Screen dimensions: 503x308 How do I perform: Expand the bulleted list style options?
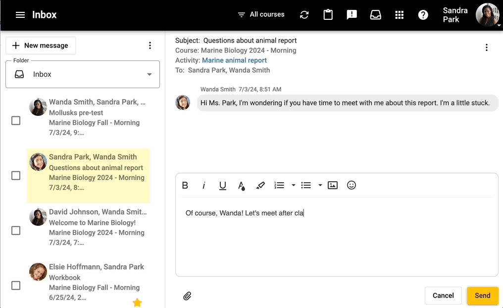[319, 185]
